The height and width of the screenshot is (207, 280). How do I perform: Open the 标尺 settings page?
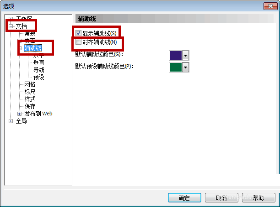coord(30,92)
